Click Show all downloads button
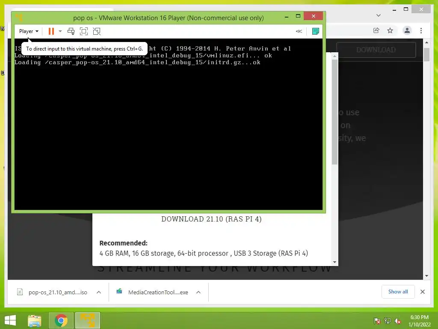This screenshot has height=329, width=438. point(398,292)
